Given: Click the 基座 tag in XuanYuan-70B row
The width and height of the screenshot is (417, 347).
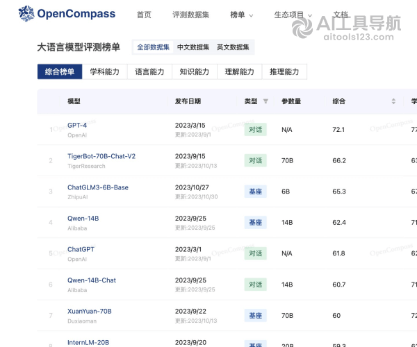Looking at the screenshot, I should pyautogui.click(x=255, y=315).
